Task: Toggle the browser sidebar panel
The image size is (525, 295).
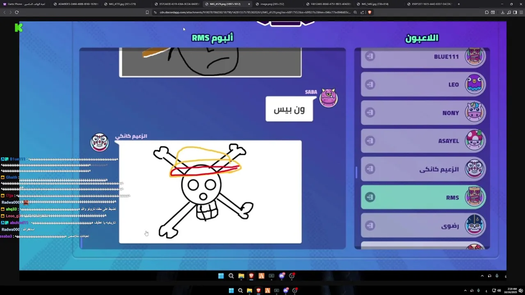Action: pos(515,12)
